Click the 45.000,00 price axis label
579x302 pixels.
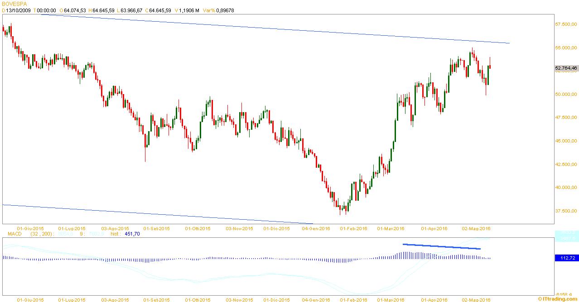click(566, 141)
